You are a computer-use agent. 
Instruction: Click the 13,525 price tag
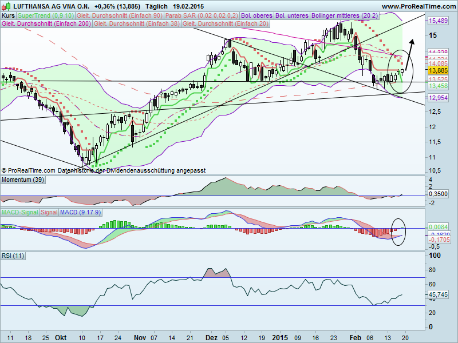click(438, 79)
